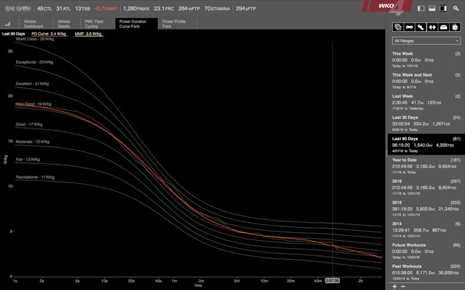Select the Future Workouts range
465x290 pixels.
(426, 252)
